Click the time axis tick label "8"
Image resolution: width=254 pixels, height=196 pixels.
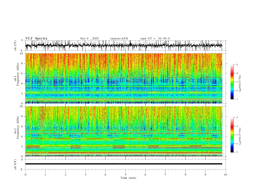[x=185, y=175]
